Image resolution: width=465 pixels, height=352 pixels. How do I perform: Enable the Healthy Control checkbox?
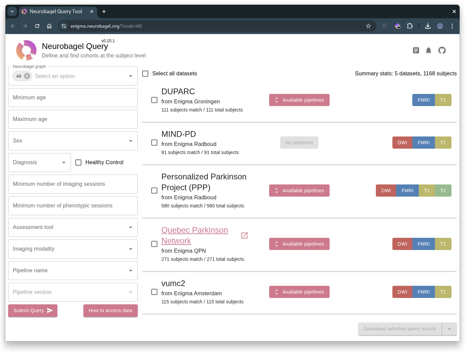(78, 162)
